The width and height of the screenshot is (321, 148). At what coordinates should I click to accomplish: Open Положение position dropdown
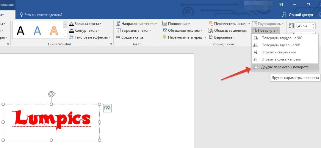point(176,24)
